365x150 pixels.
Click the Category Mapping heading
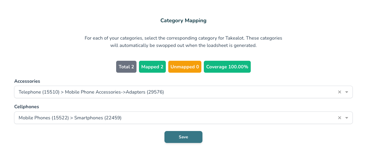(183, 21)
